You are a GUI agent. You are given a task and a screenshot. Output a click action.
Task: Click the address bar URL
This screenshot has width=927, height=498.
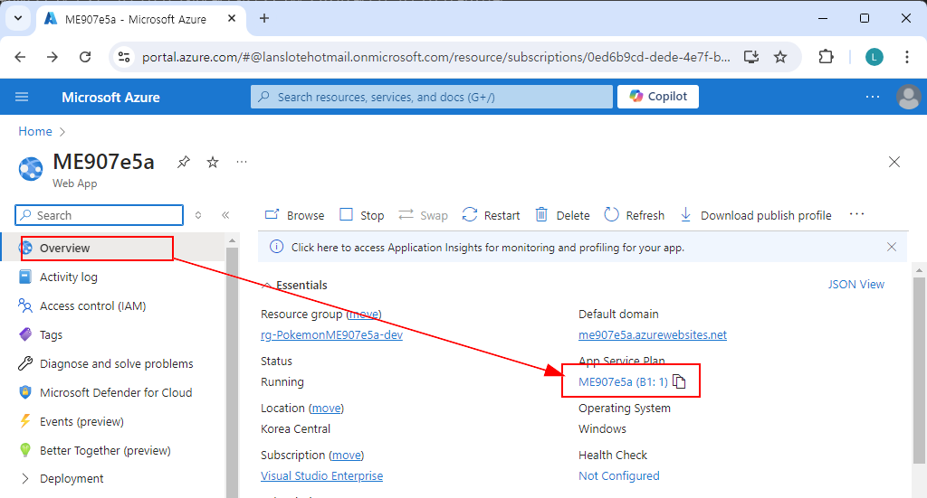pyautogui.click(x=435, y=57)
